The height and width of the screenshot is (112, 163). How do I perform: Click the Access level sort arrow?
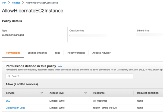(85, 93)
